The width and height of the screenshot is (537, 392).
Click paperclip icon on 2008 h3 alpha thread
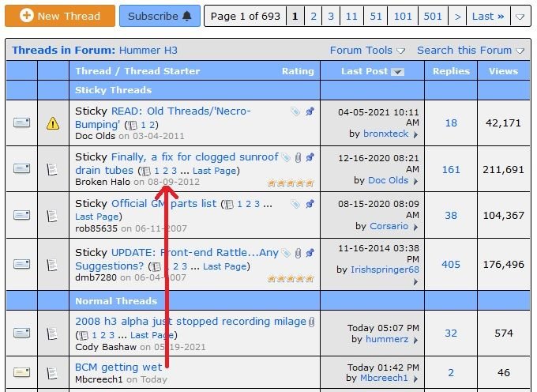click(312, 322)
